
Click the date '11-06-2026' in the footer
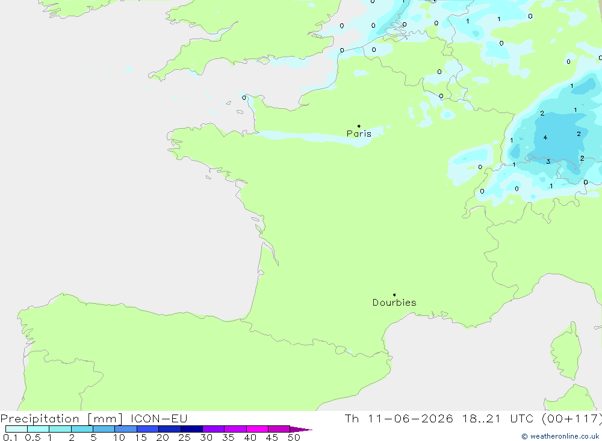pyautogui.click(x=411, y=418)
